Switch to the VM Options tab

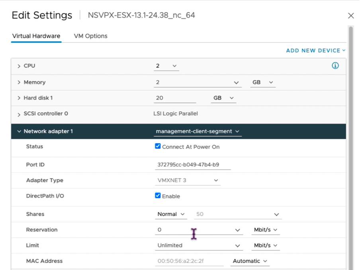[90, 36]
